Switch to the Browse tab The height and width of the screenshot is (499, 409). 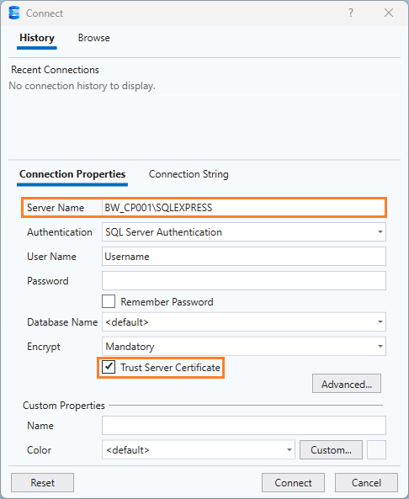(x=94, y=38)
